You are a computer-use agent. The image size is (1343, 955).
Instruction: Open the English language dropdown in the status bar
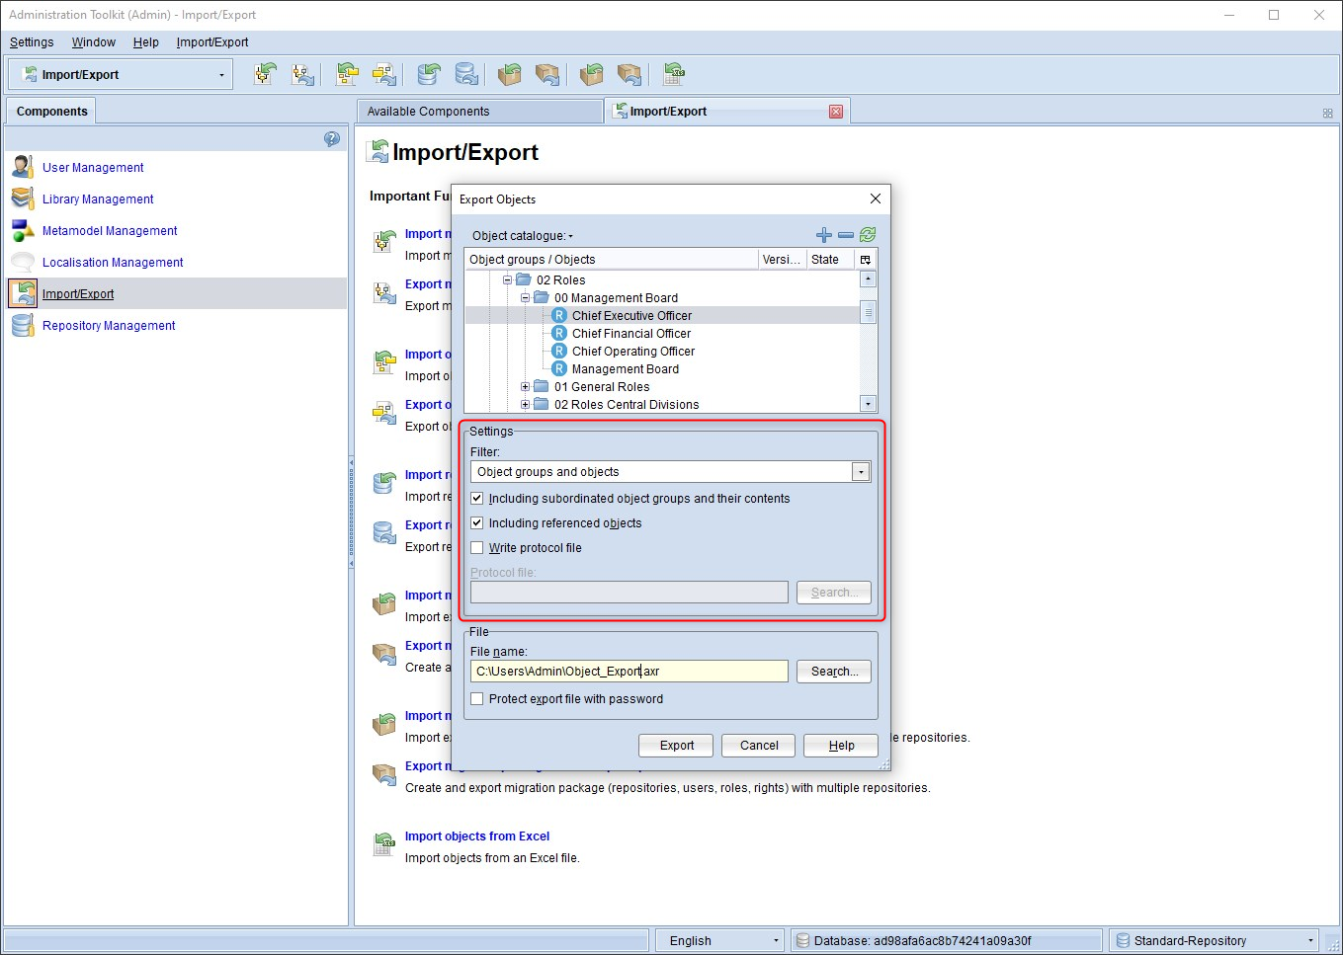777,941
